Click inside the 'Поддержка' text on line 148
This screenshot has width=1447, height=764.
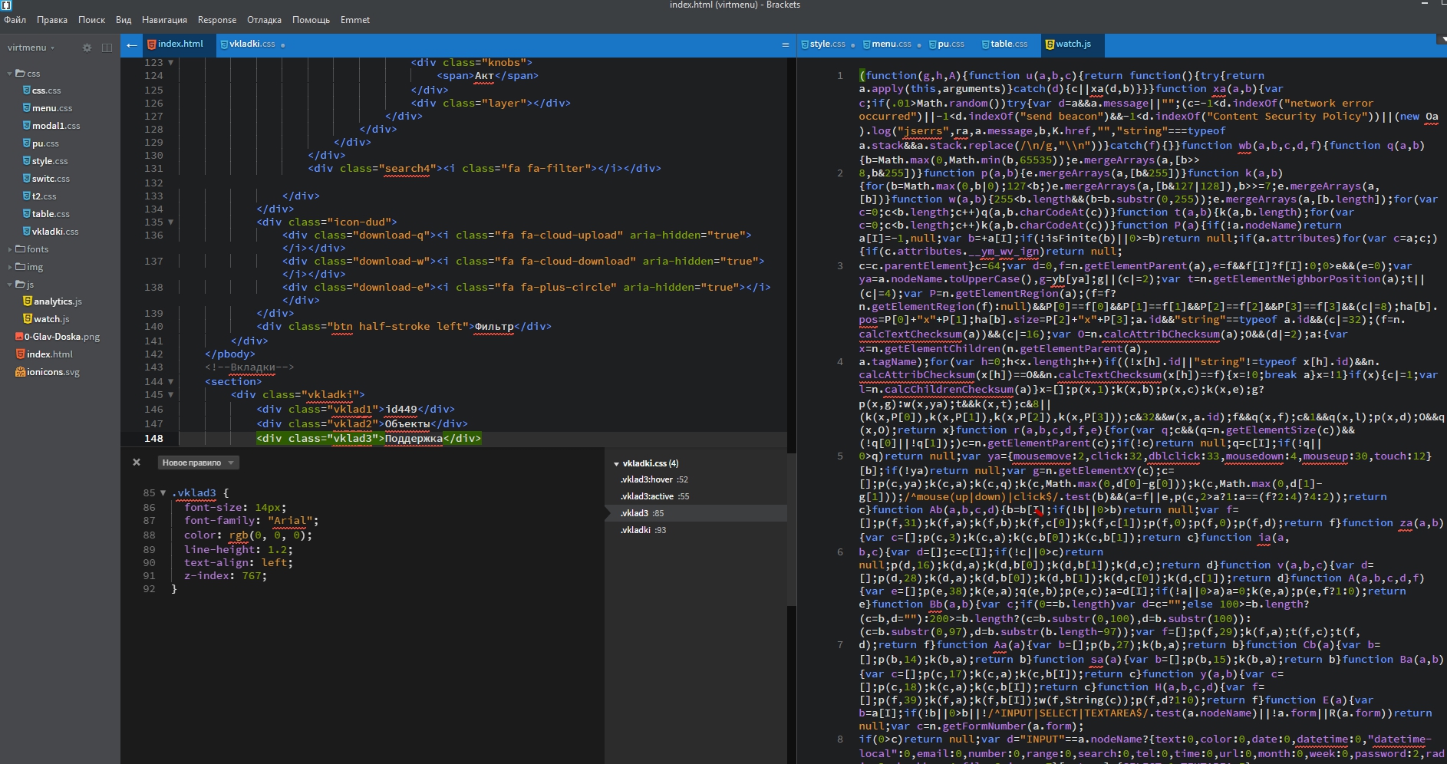click(414, 439)
